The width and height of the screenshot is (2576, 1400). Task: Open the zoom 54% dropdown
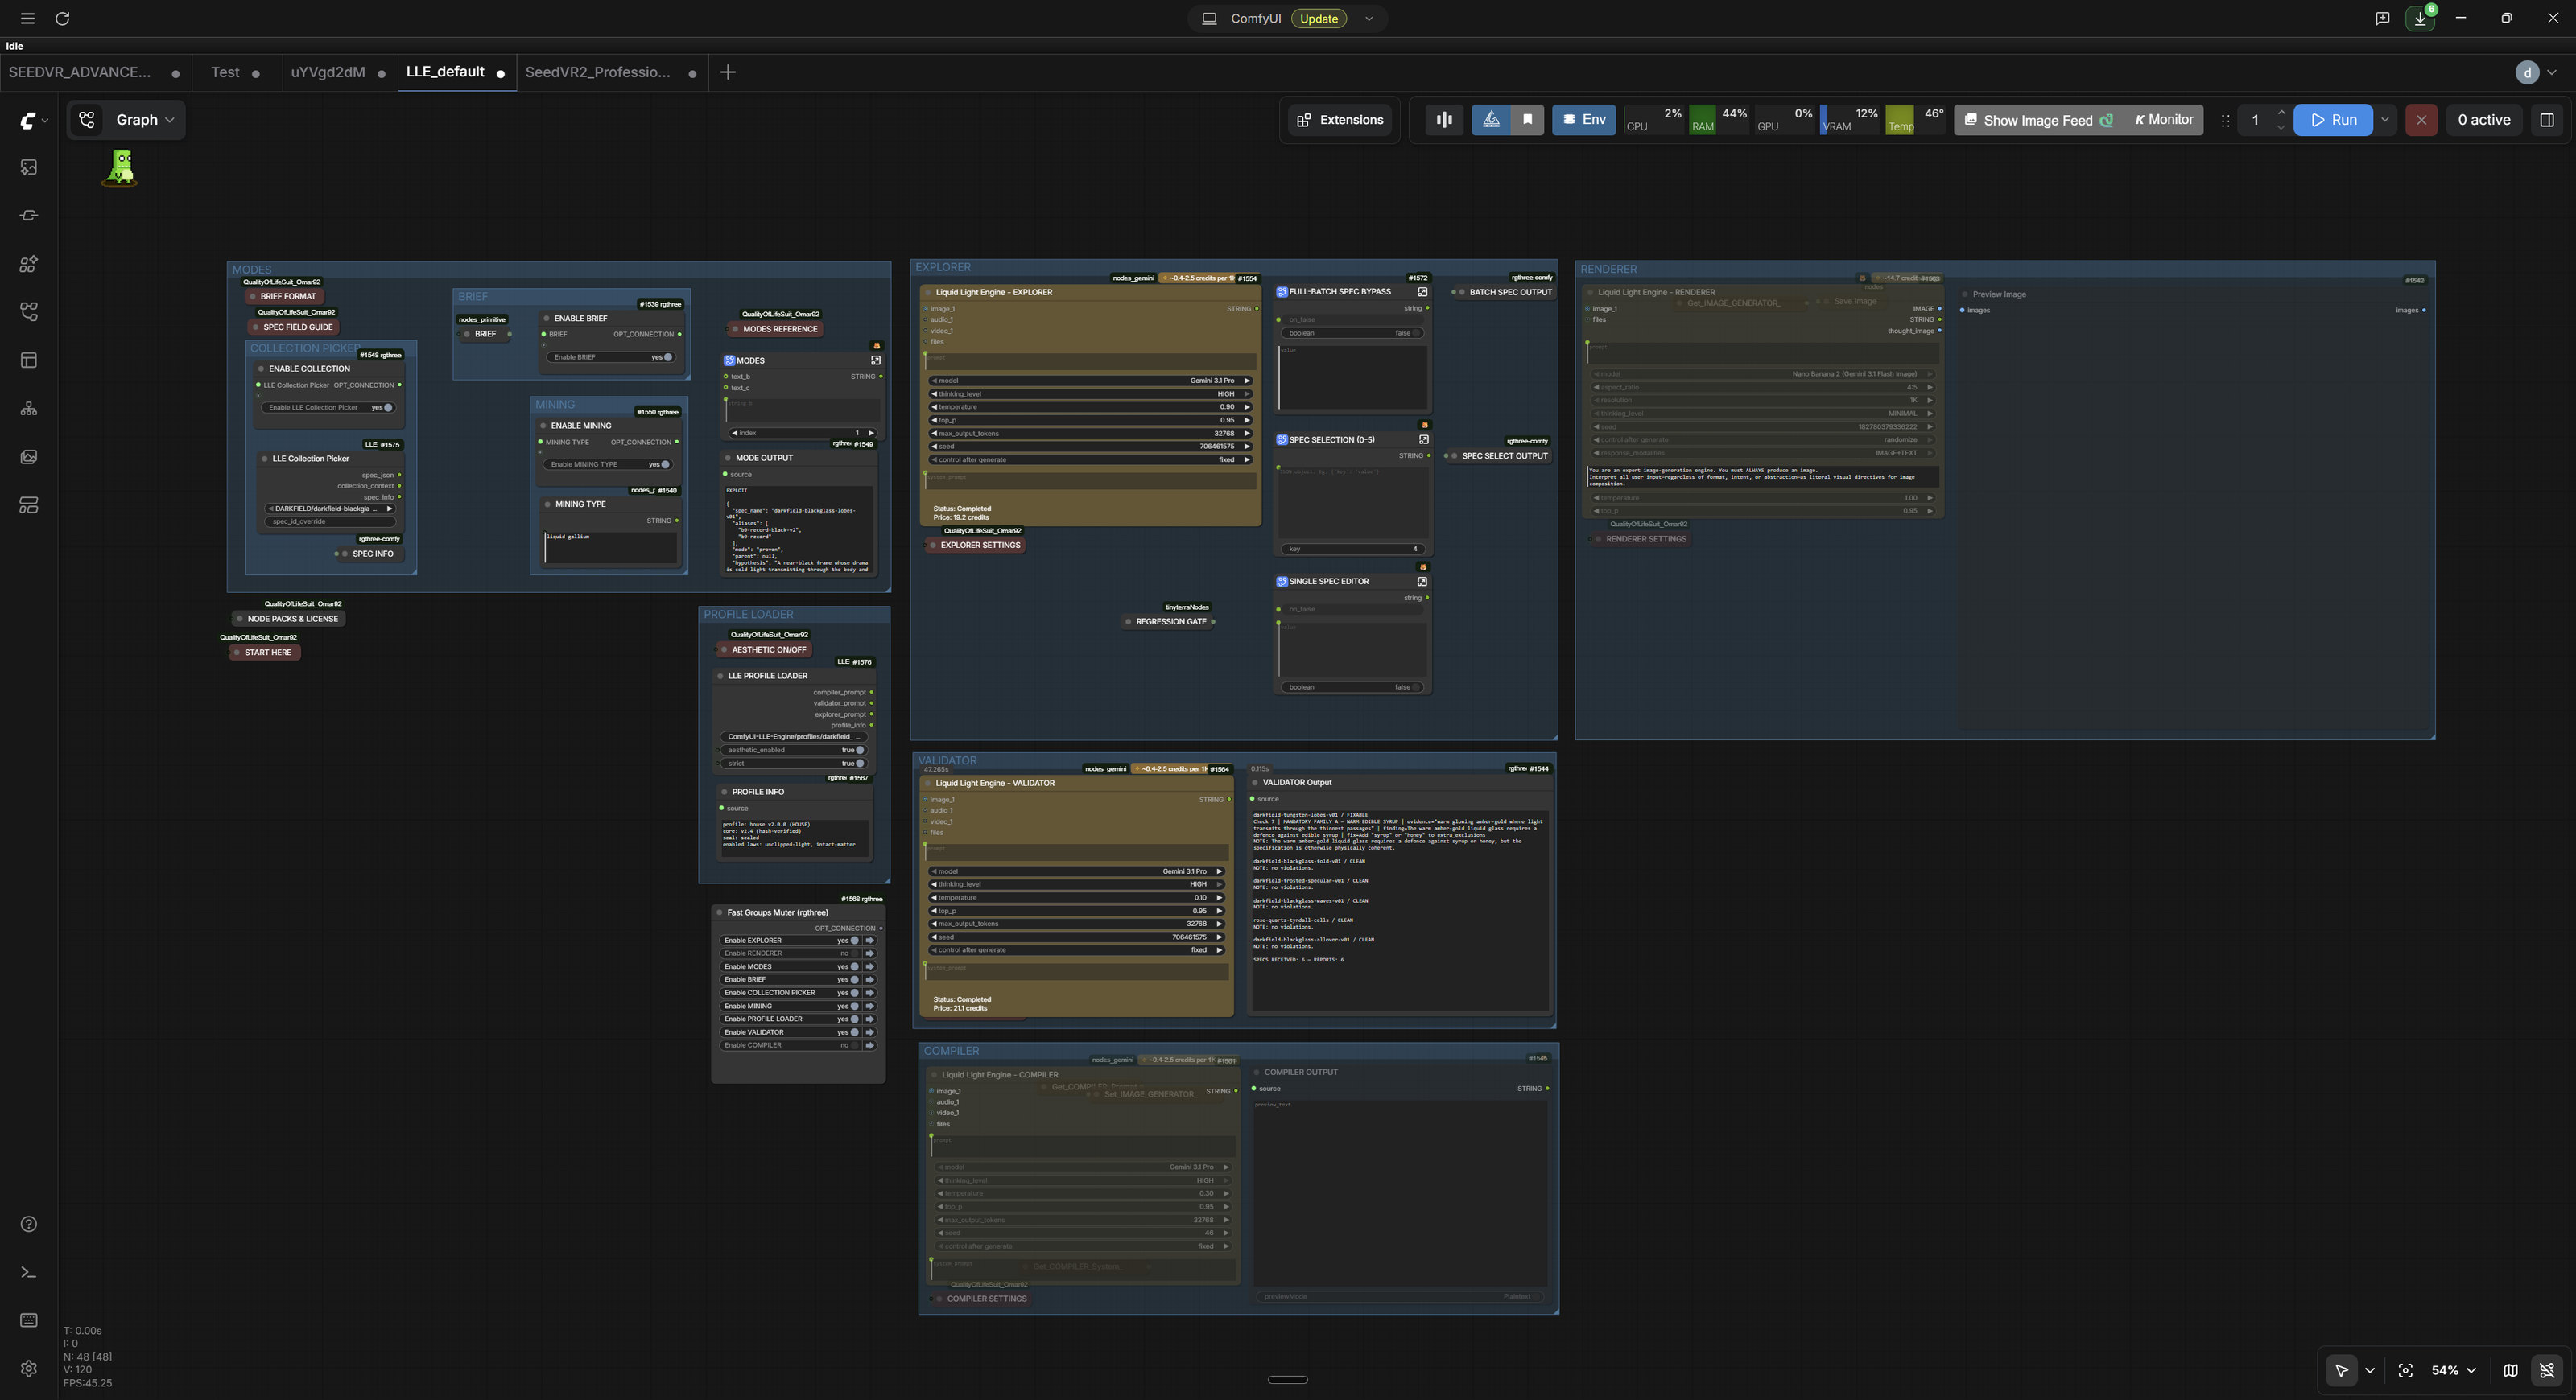(x=2453, y=1370)
